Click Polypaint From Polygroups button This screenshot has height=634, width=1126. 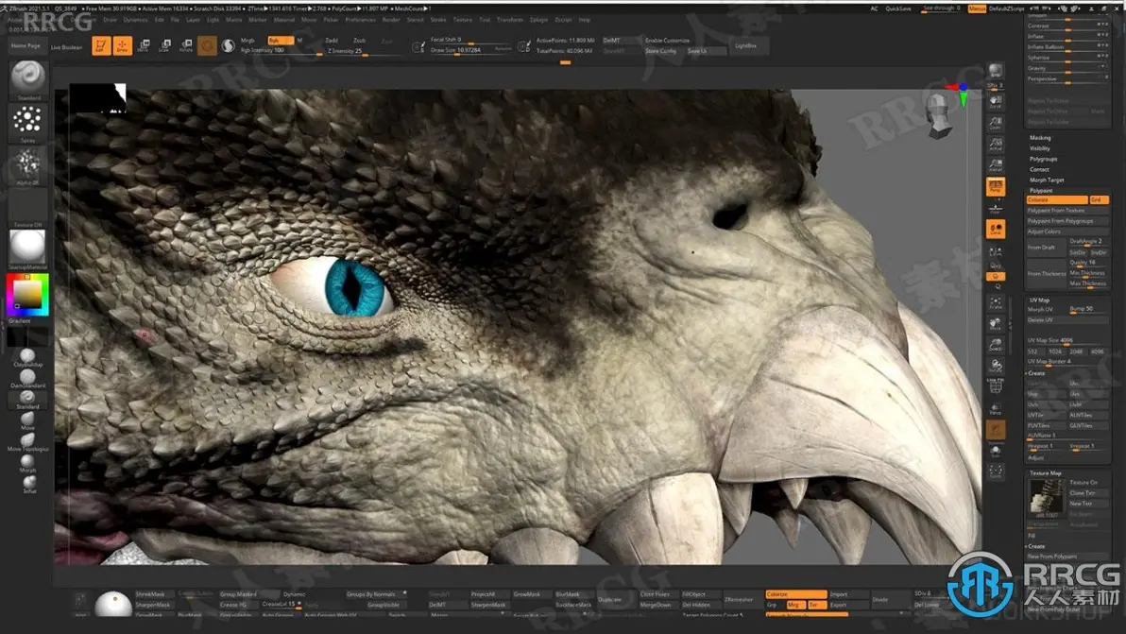pos(1067,221)
